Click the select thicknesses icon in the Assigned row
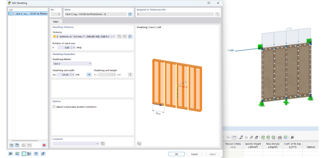The image size is (325, 158). click(217, 14)
